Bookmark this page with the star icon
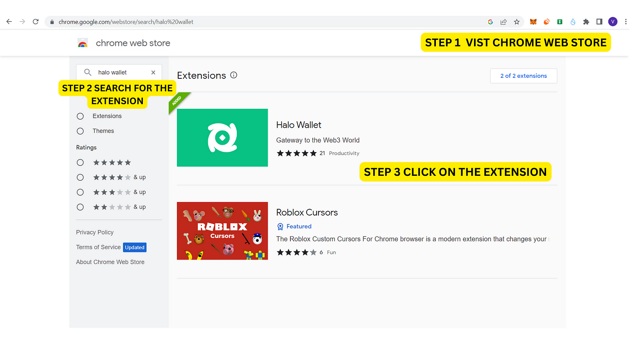This screenshot has height=357, width=635. (x=517, y=22)
